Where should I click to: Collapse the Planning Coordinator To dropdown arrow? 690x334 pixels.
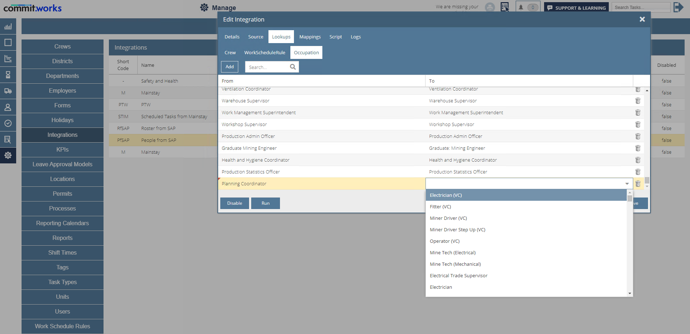627,184
